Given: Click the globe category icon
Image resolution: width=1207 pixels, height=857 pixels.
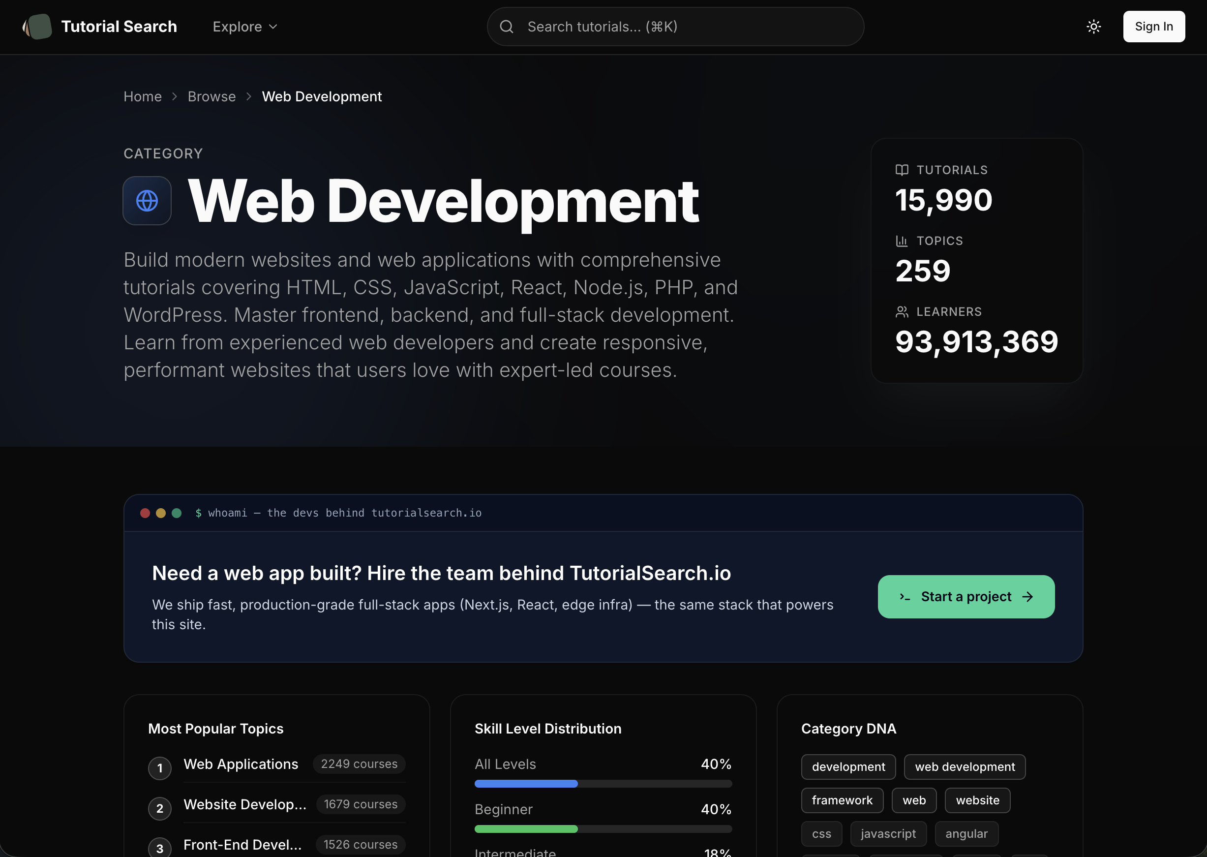Looking at the screenshot, I should click(147, 201).
